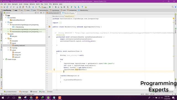177x100 pixels.
Task: Click the Make Project hammer icon
Action: [40, 7]
